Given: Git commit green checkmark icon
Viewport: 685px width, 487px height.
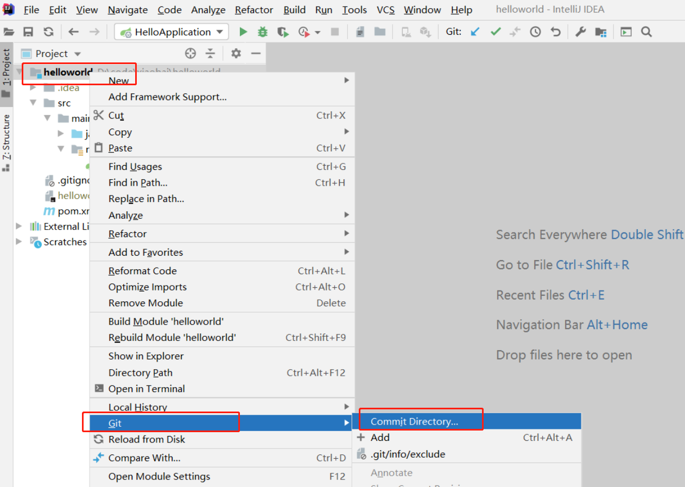Looking at the screenshot, I should click(496, 32).
